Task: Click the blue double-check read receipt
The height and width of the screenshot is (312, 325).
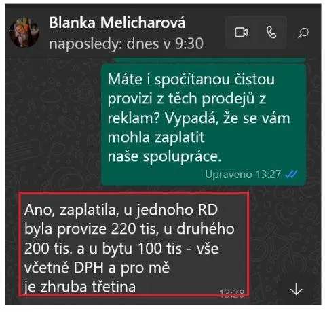Action: tap(291, 174)
